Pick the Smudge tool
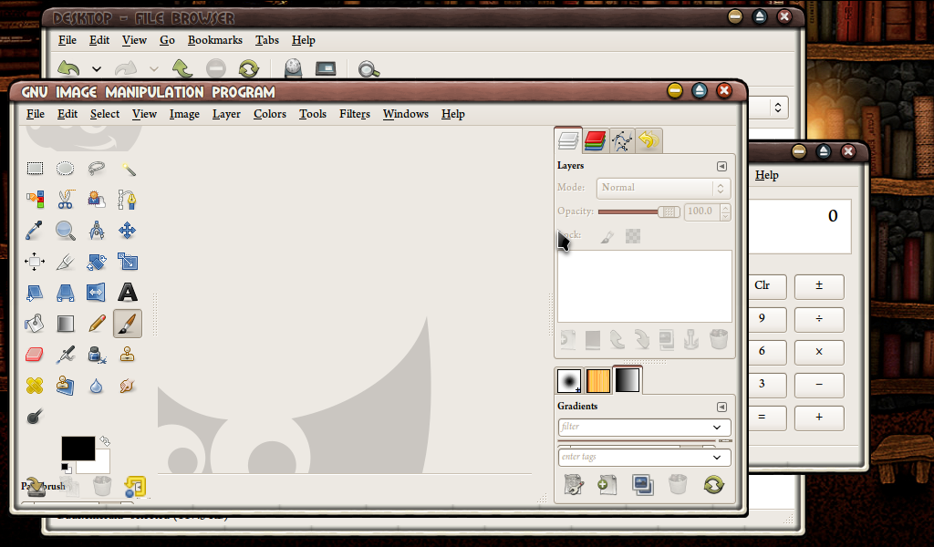 (128, 386)
